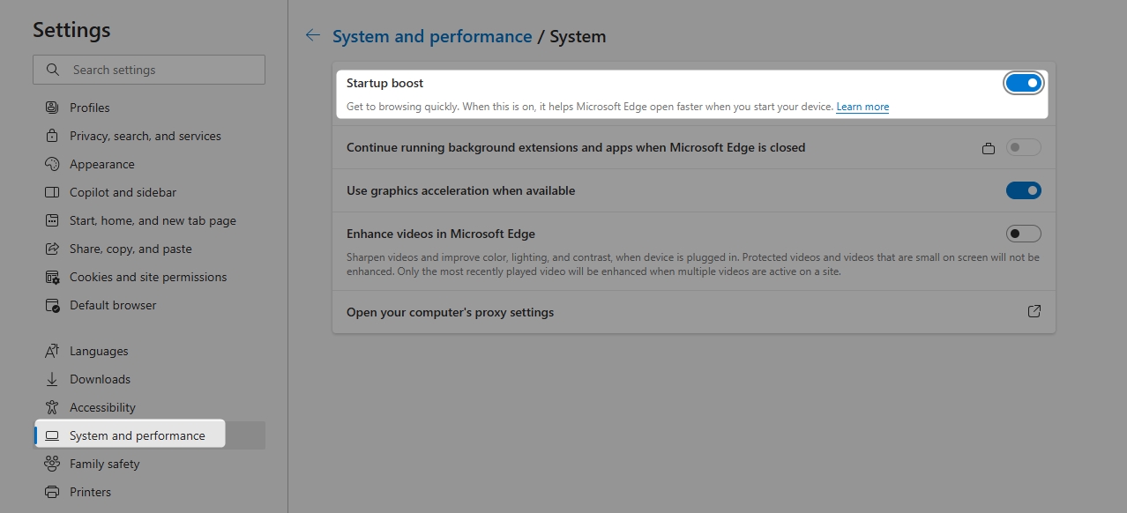
Task: Go to Cookies and site permissions
Action: coord(148,277)
